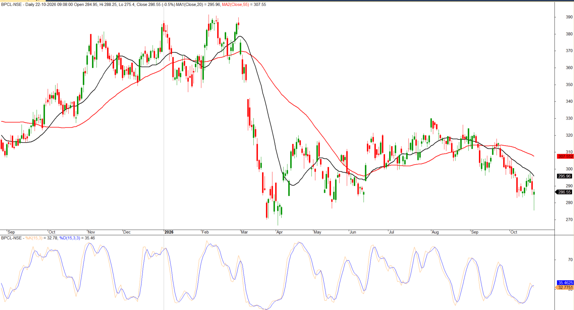Viewport: 574px width, 310px height.
Task: Click the Mar label on date axis
Action: [x=244, y=232]
